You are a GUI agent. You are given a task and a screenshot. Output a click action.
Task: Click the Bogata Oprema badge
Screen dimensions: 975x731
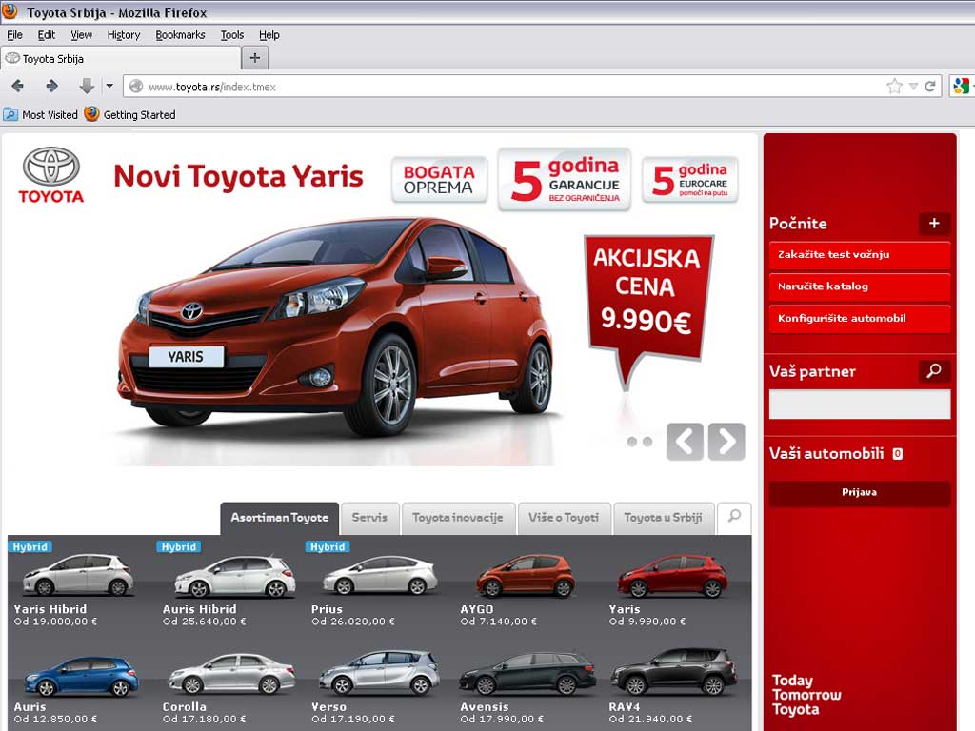439,180
